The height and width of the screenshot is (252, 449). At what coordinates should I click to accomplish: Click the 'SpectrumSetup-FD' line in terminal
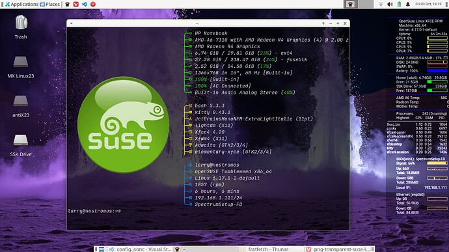pyautogui.click(x=219, y=204)
